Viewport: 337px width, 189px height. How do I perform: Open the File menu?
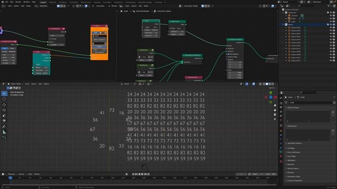pos(7,2)
